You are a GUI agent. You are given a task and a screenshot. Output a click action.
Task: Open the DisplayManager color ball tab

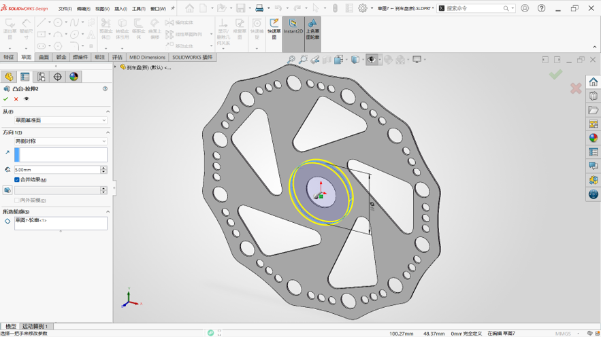(74, 77)
